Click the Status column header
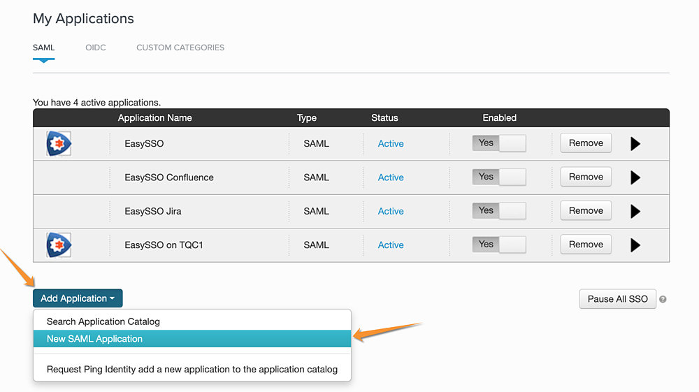Screen dimensions: 699x392 point(384,118)
